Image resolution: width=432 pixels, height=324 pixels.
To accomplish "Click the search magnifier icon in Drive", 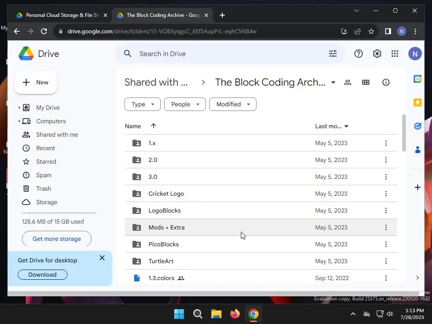I will (x=127, y=54).
